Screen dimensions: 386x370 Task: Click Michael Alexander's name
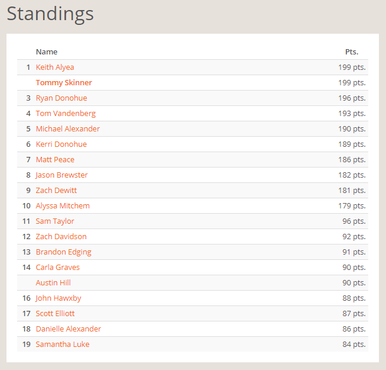pyautogui.click(x=68, y=129)
